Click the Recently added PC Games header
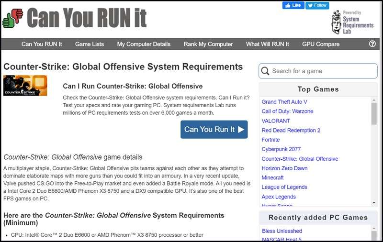The image size is (383, 242). (x=318, y=218)
